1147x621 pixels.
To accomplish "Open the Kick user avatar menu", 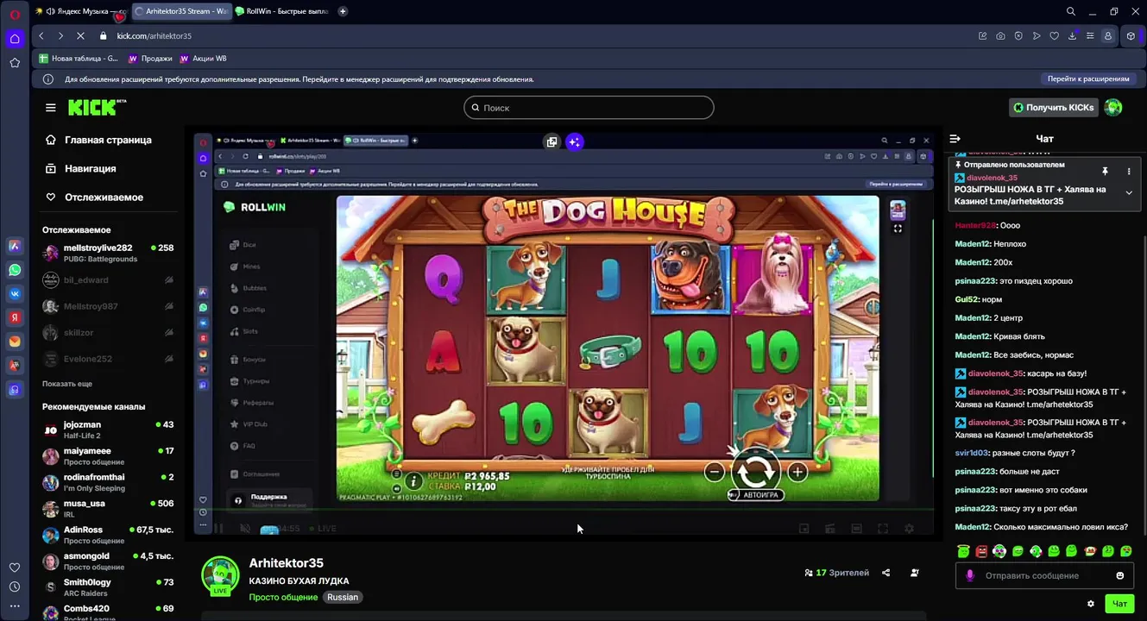I will 1113,108.
